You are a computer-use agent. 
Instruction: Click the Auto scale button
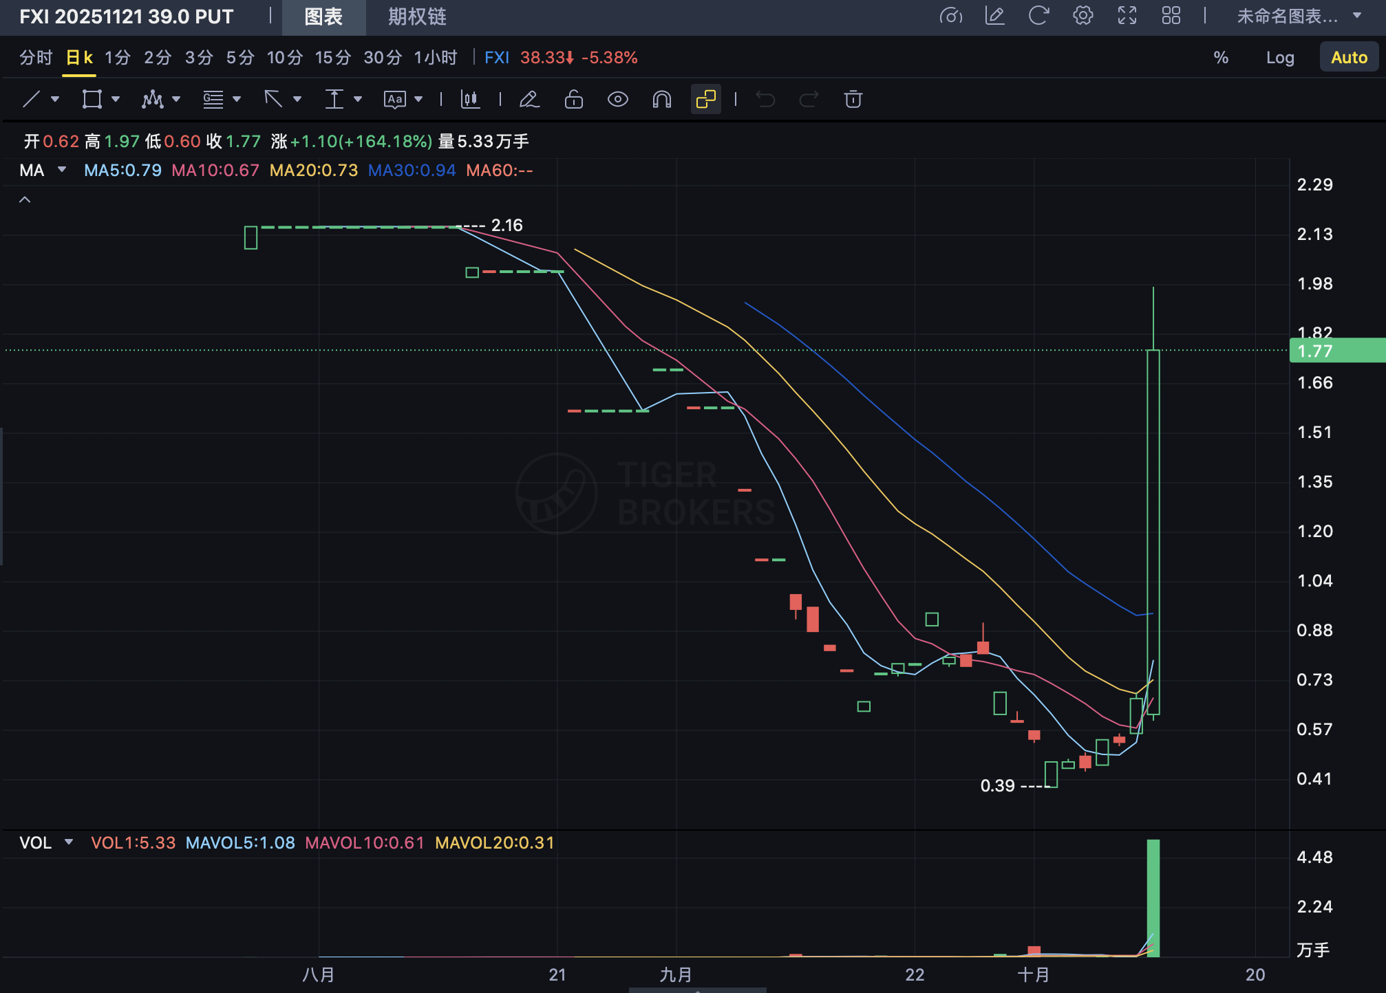coord(1348,58)
